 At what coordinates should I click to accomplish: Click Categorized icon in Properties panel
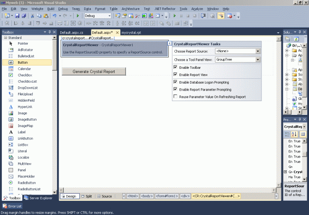[x=287, y=134]
